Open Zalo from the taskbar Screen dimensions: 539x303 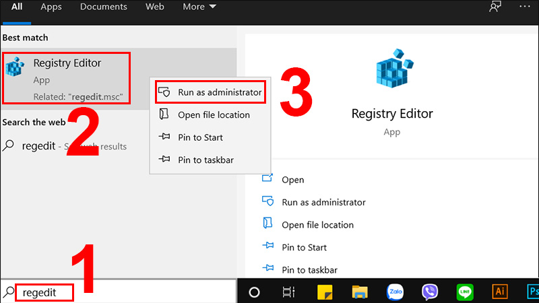coord(395,292)
